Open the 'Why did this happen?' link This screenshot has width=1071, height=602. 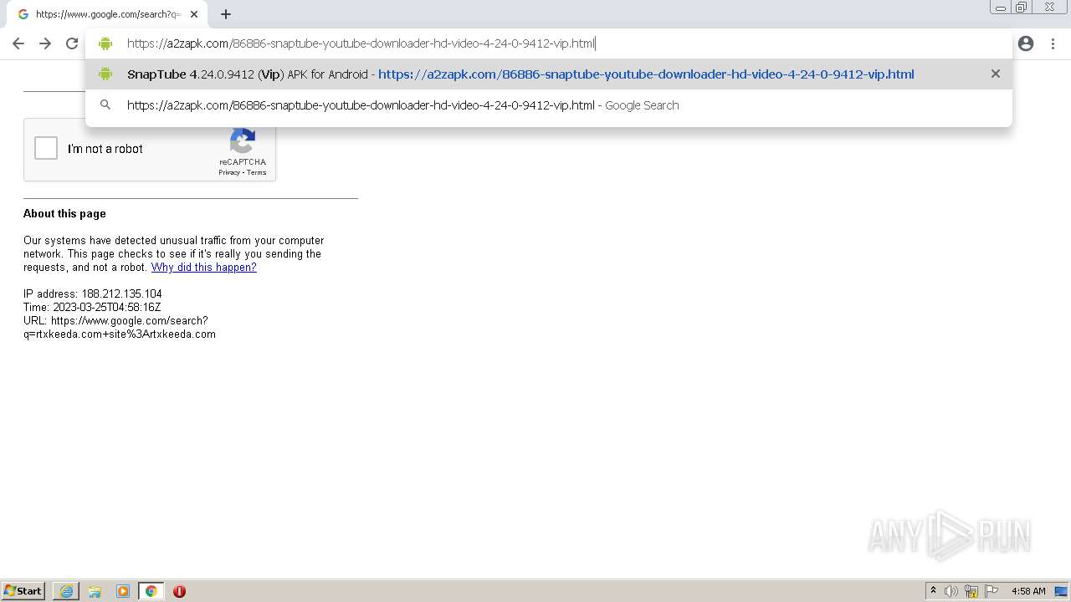[x=203, y=268]
